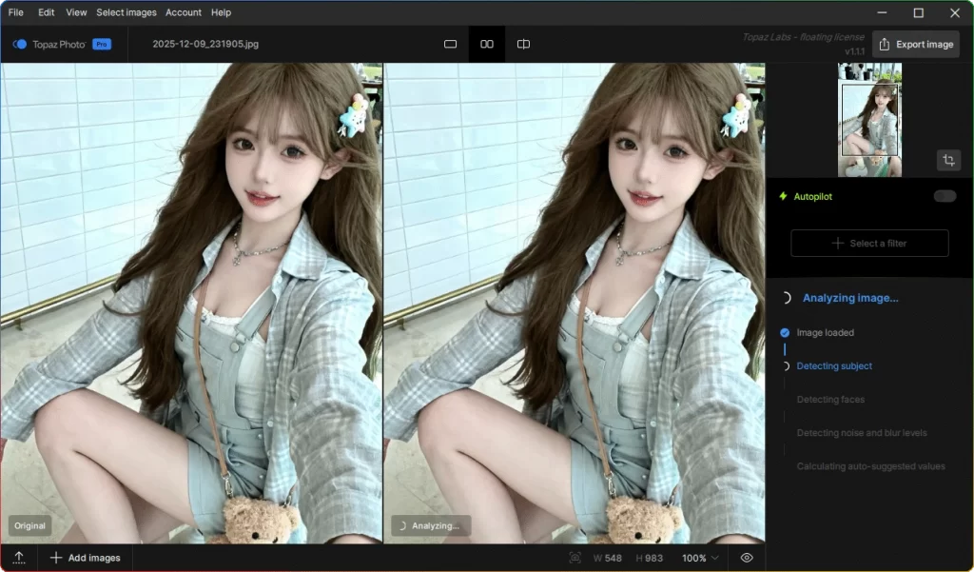The height and width of the screenshot is (572, 974).
Task: Click the upload icon in the bottom-left corner
Action: (x=19, y=557)
